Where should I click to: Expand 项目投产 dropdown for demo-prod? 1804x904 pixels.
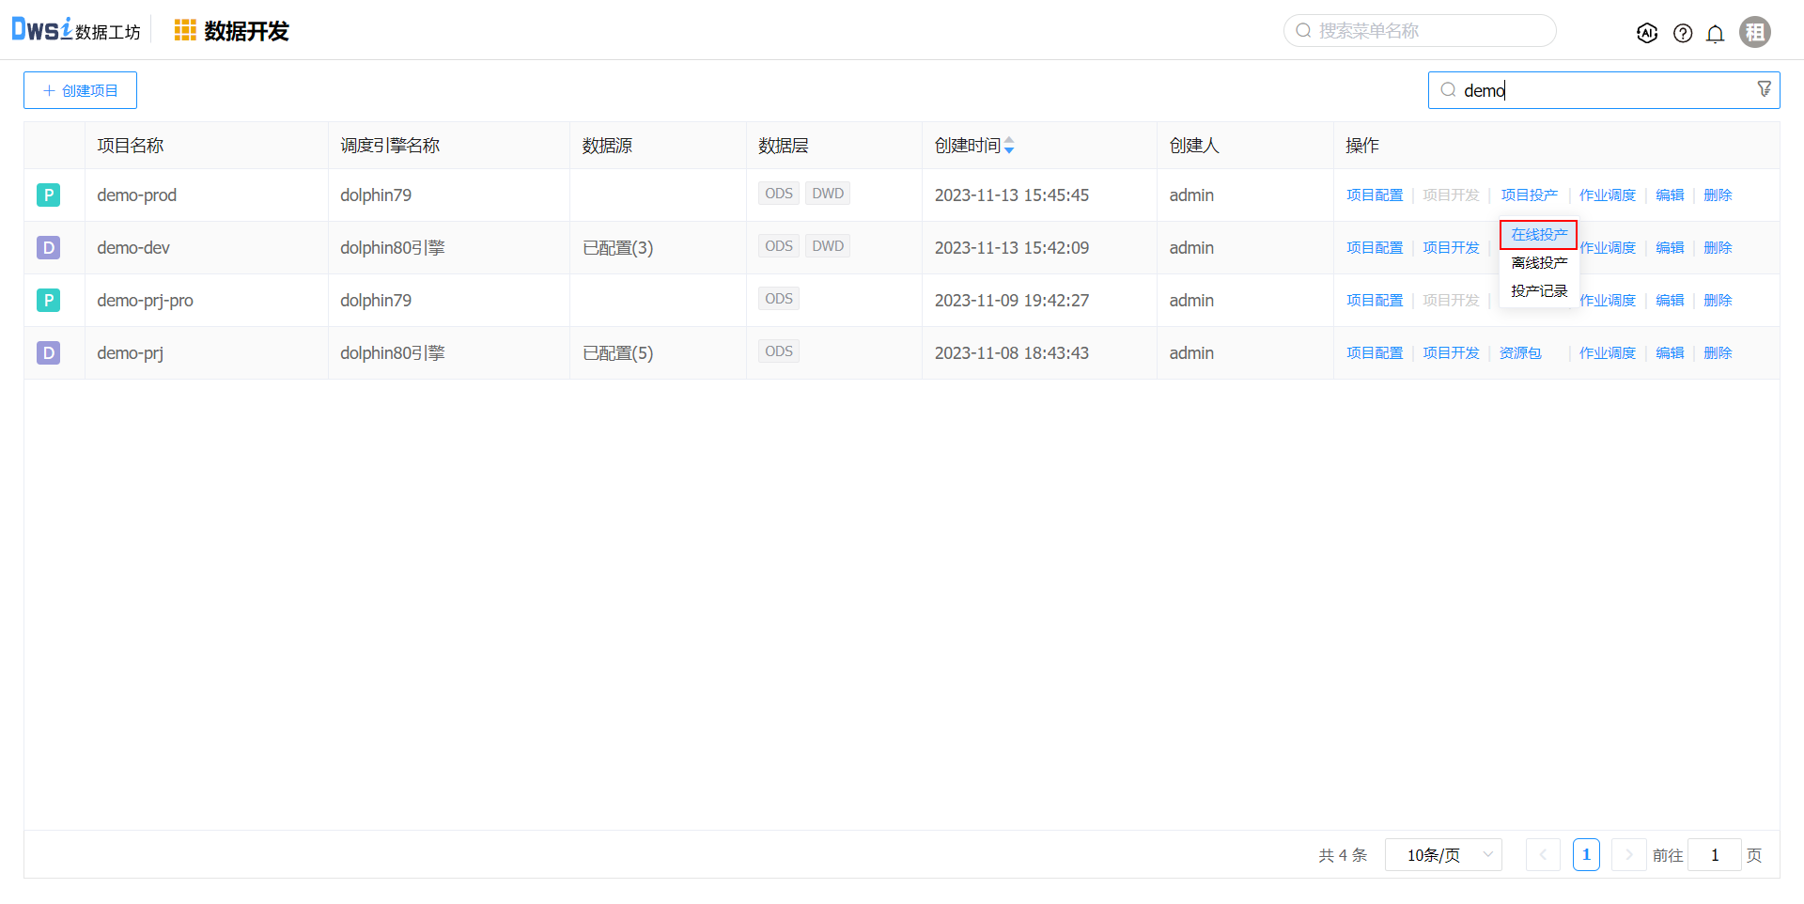coord(1529,195)
